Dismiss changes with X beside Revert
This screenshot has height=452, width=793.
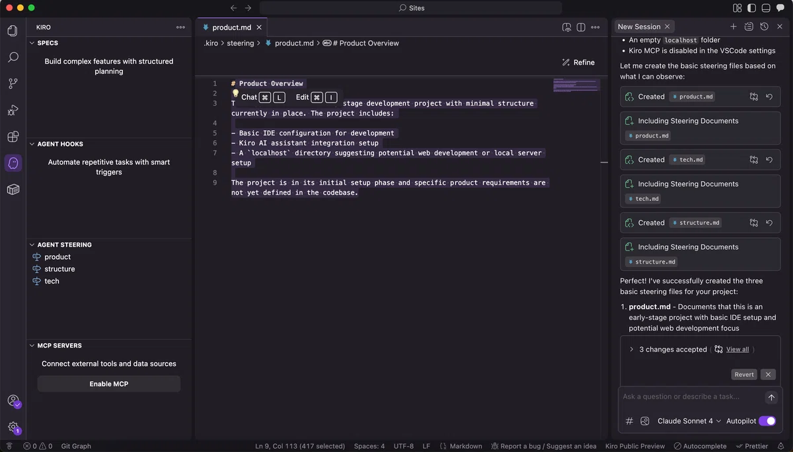767,374
